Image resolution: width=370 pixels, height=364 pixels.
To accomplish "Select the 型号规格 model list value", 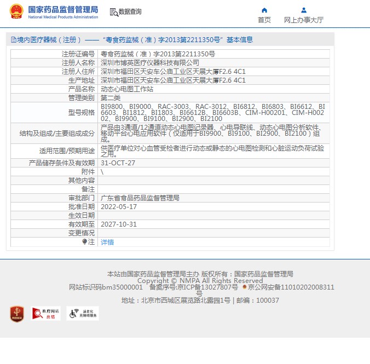I will point(213,113).
